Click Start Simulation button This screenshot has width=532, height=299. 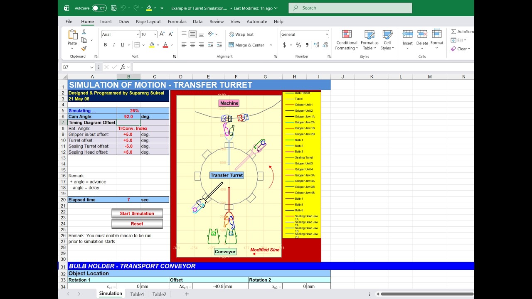click(x=137, y=213)
